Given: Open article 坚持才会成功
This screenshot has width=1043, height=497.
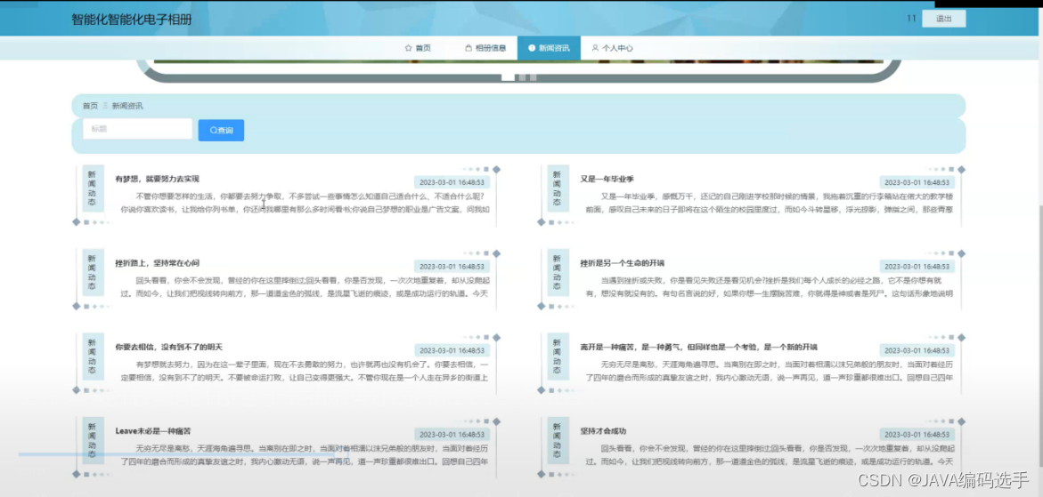Looking at the screenshot, I should 603,430.
